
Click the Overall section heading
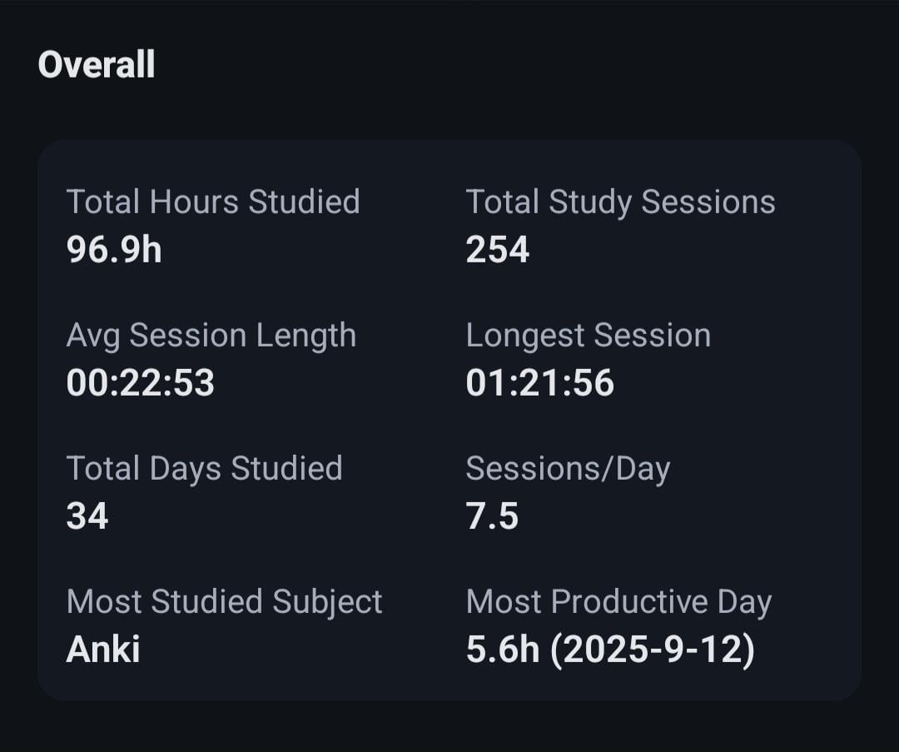[x=97, y=65]
